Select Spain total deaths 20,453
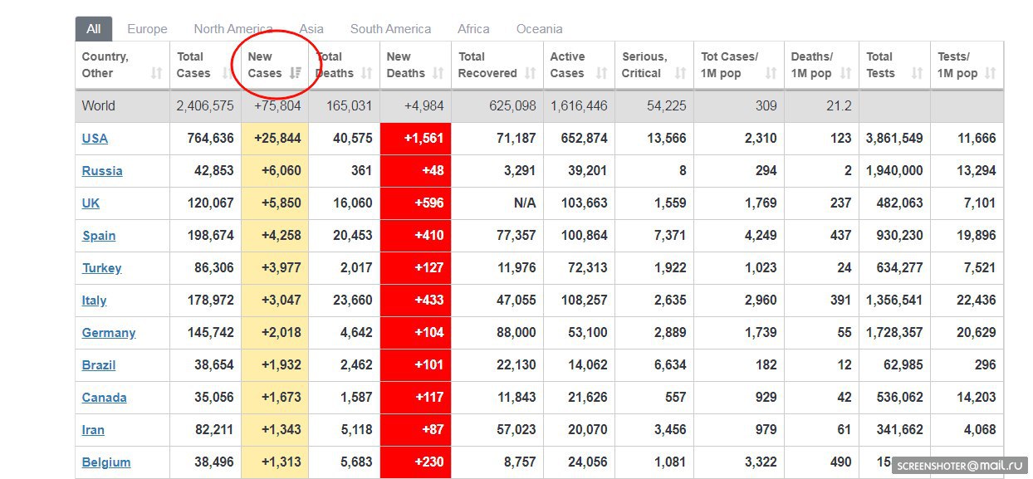1033x479 pixels. point(352,236)
